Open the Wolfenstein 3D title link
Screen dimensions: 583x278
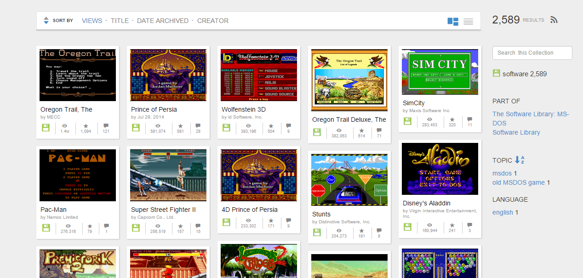(x=244, y=109)
